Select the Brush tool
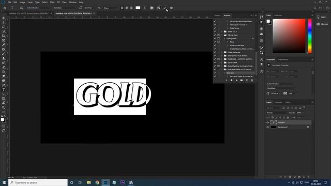This screenshot has width=331, height=186. point(4,54)
